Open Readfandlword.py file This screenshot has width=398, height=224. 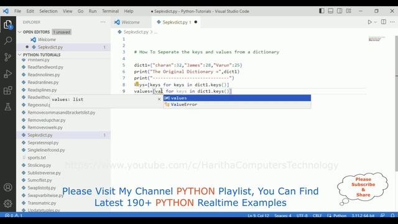pos(45,67)
